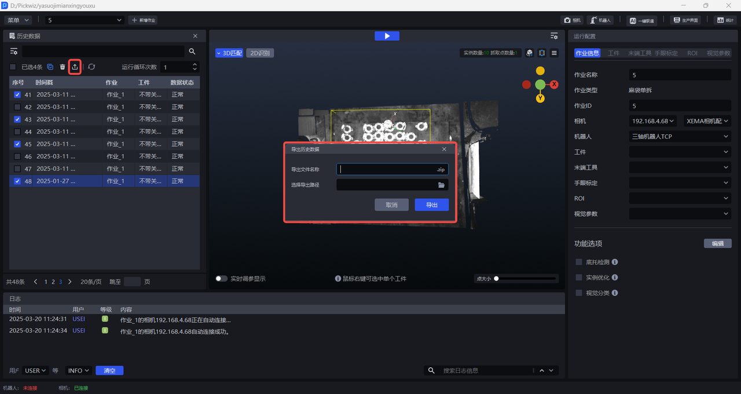
Task: Toggle the 实时调参显示 switch
Action: (221, 279)
